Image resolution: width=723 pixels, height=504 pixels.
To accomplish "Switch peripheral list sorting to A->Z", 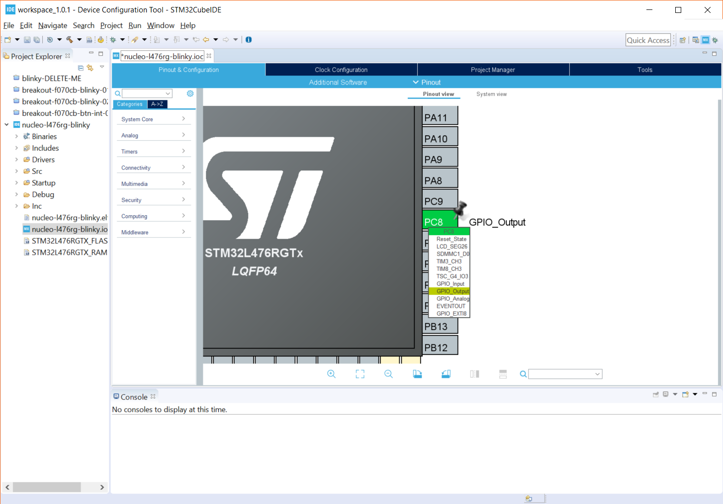I will click(x=158, y=104).
